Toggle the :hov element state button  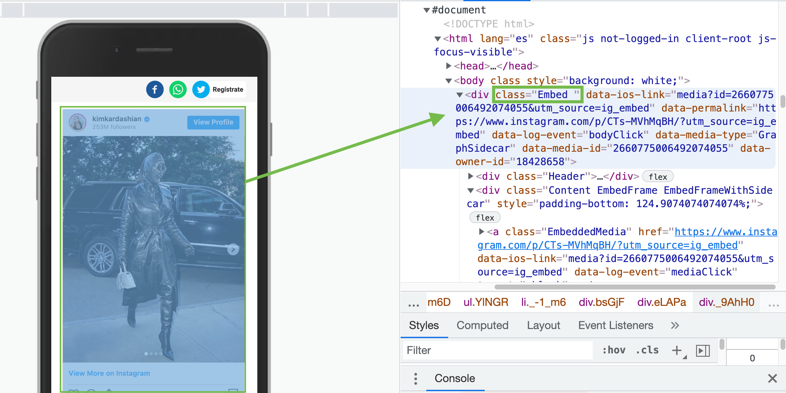coord(614,350)
